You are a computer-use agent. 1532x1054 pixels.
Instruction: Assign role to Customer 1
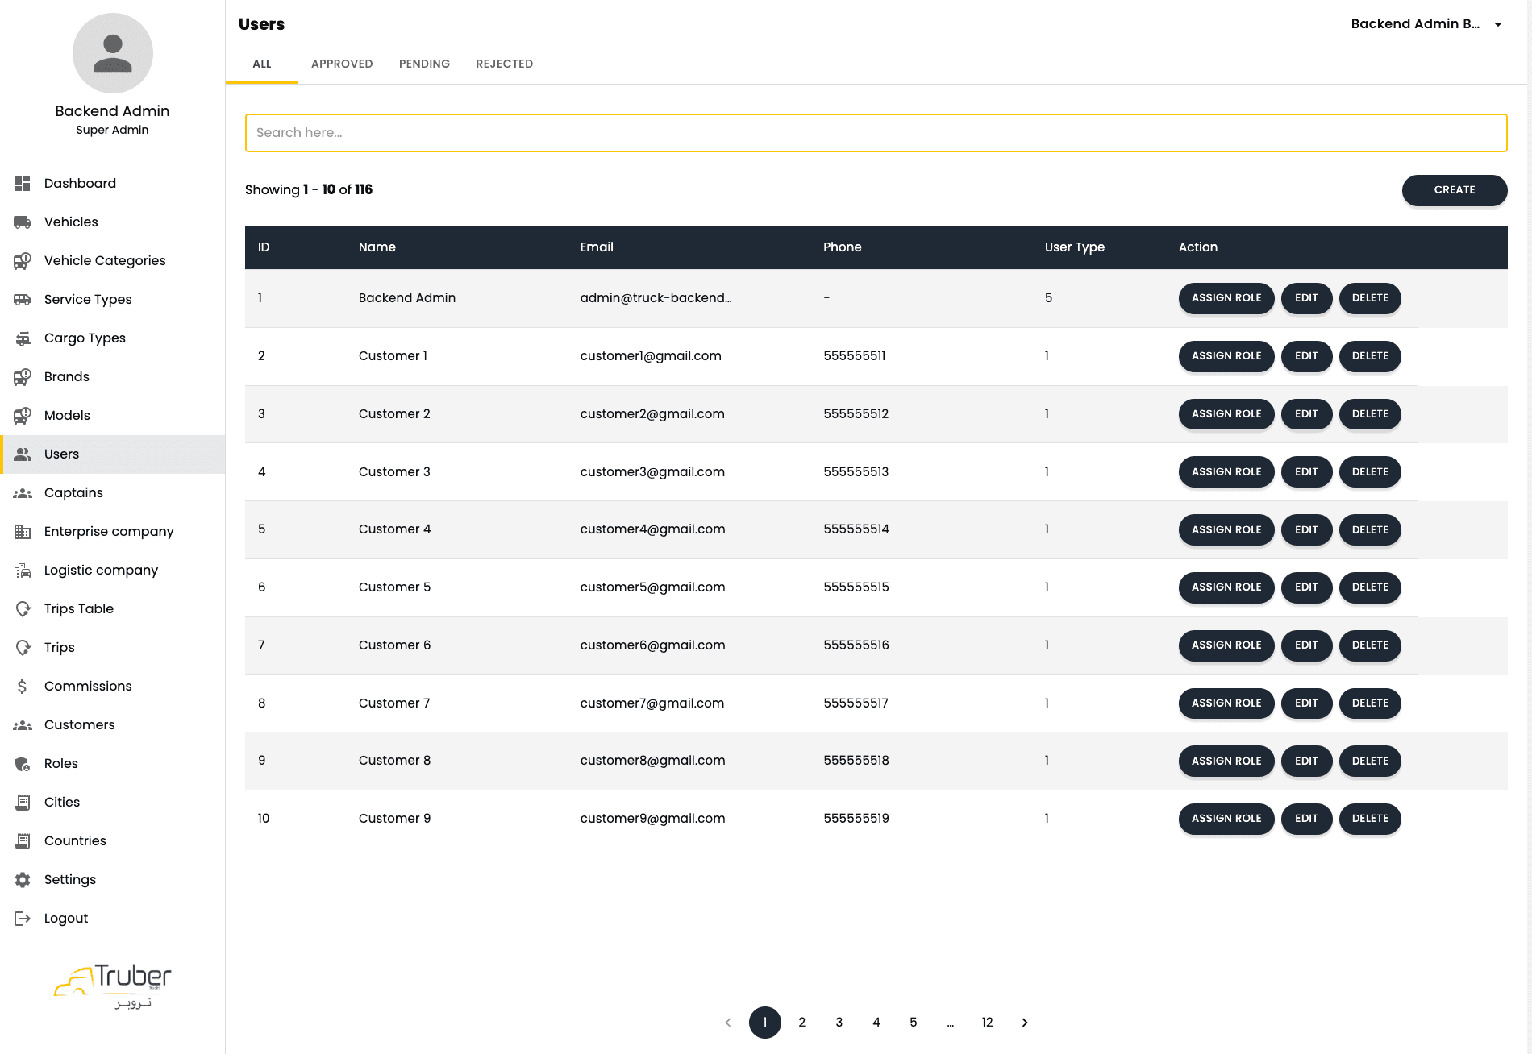coord(1226,356)
